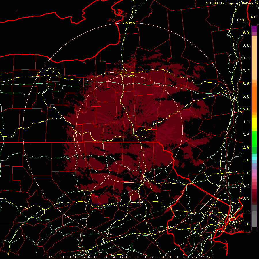Select the 5.8 legend value
Screen dimensions: 259x259
[x=246, y=96]
